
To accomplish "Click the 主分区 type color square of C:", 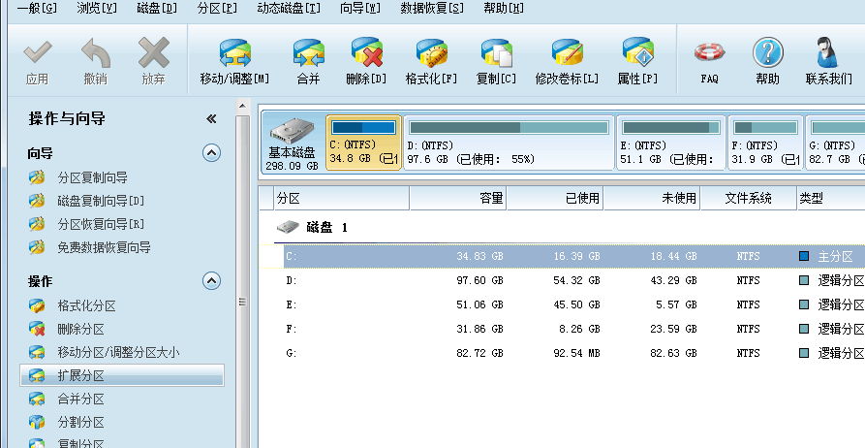I will coord(804,256).
